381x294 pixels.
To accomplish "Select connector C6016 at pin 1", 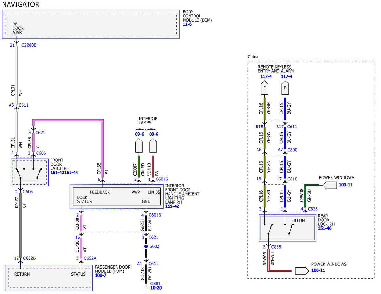I will [162, 180].
